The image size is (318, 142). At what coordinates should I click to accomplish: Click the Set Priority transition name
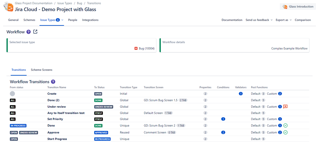pyautogui.click(x=55, y=119)
